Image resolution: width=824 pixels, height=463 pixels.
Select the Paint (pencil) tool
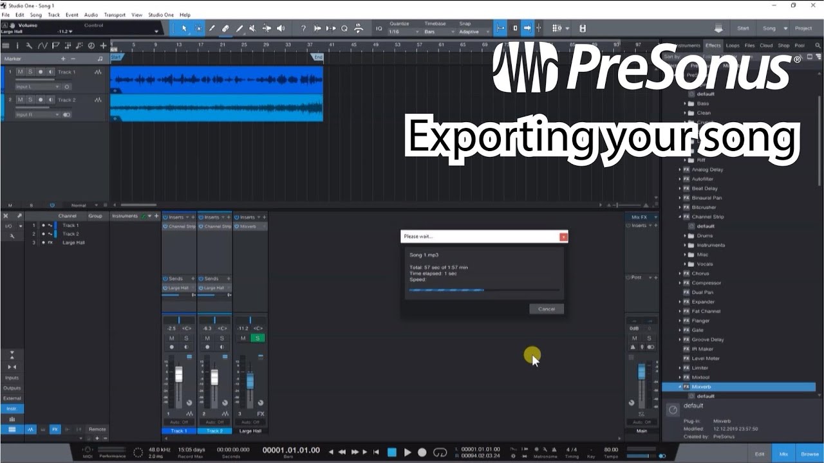tap(239, 28)
